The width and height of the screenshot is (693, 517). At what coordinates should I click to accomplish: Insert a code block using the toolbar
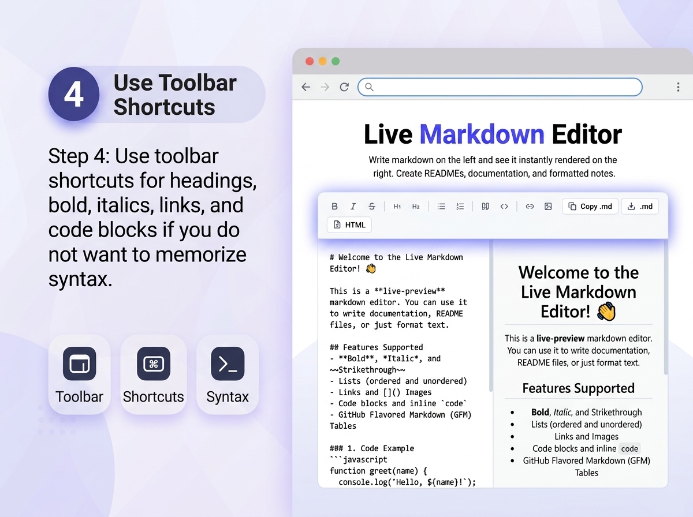click(504, 207)
